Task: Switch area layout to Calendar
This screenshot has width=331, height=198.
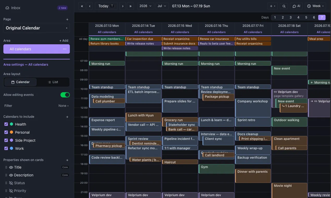Action: coord(20,82)
